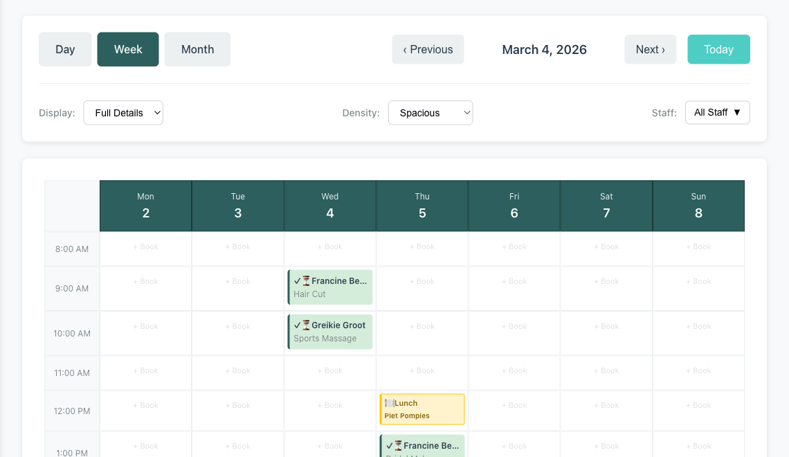The image size is (789, 457).
Task: Go to the previous week
Action: click(428, 49)
